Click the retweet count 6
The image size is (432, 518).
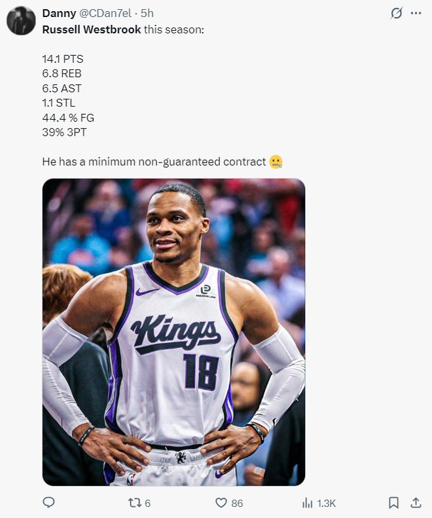point(148,503)
